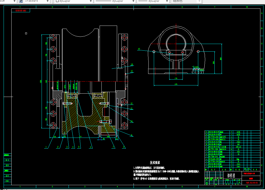Select the 1230 vertical dimension text
This screenshot has width=265, height=190.
41,82
